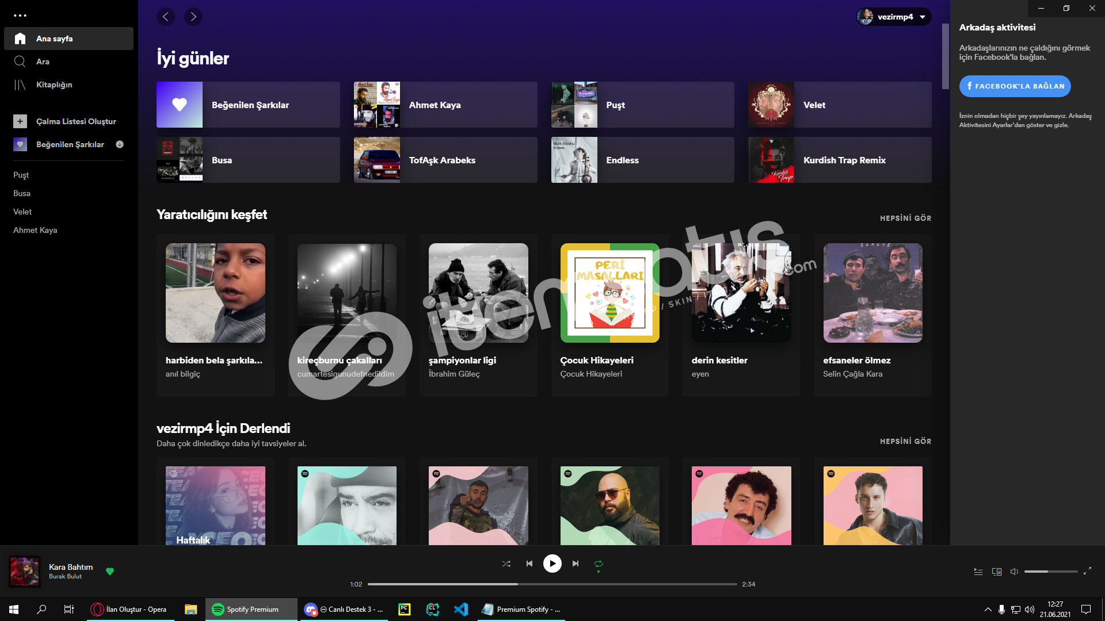The height and width of the screenshot is (621, 1105).
Task: Open Ahmet Kaya shortcut tile
Action: pos(445,105)
